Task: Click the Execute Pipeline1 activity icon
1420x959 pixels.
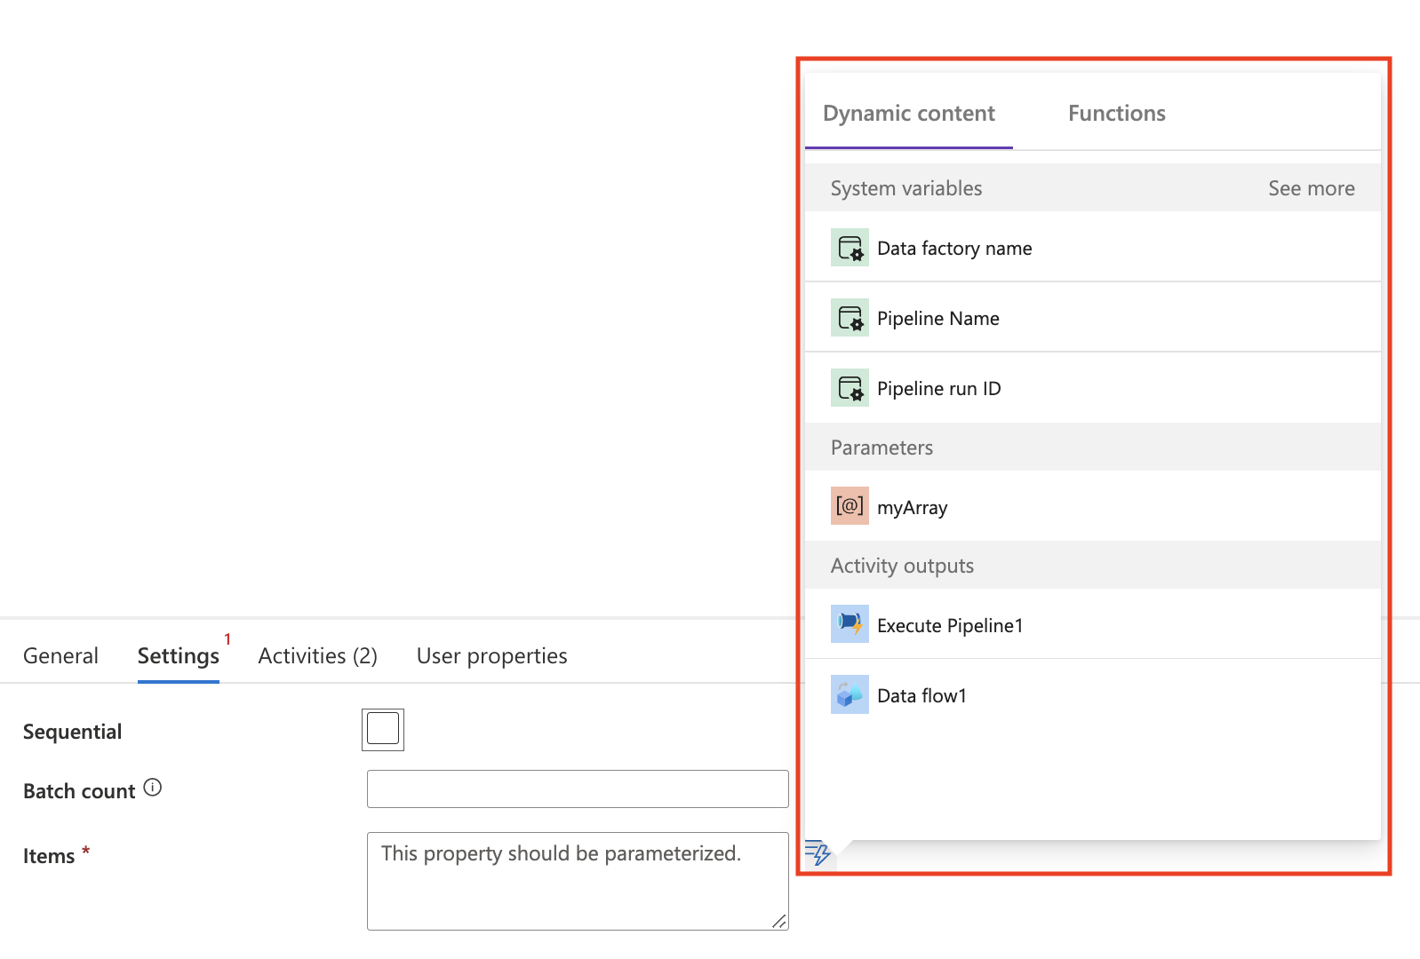Action: pyautogui.click(x=850, y=624)
